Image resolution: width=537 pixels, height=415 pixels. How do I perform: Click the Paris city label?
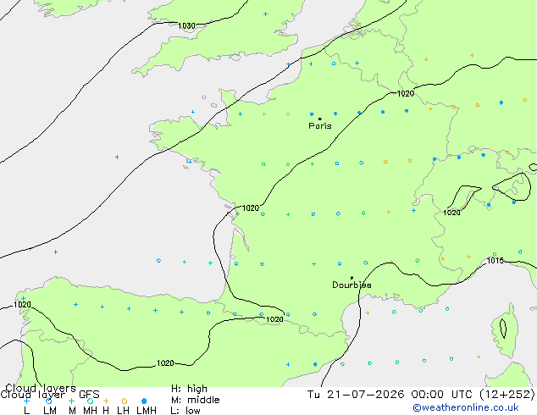(x=320, y=126)
